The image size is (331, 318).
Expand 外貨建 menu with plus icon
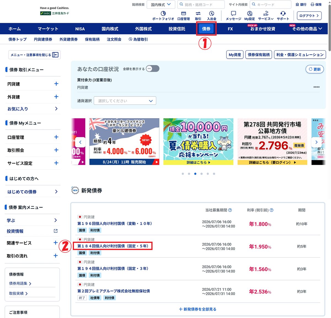point(56,97)
